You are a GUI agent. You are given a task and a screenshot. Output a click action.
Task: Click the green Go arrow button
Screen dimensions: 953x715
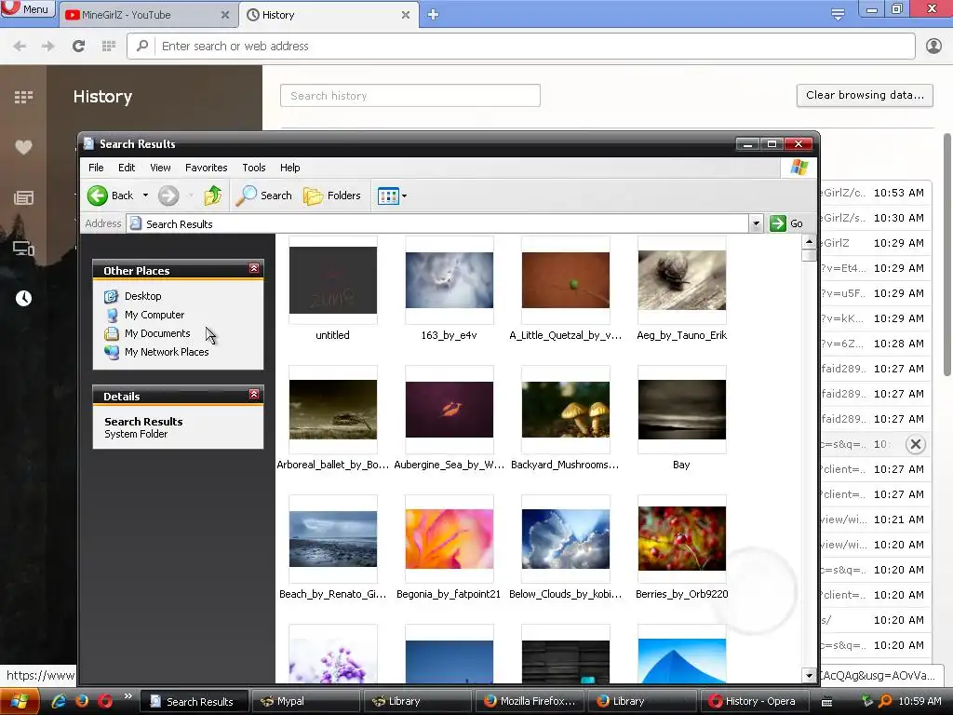tap(778, 223)
